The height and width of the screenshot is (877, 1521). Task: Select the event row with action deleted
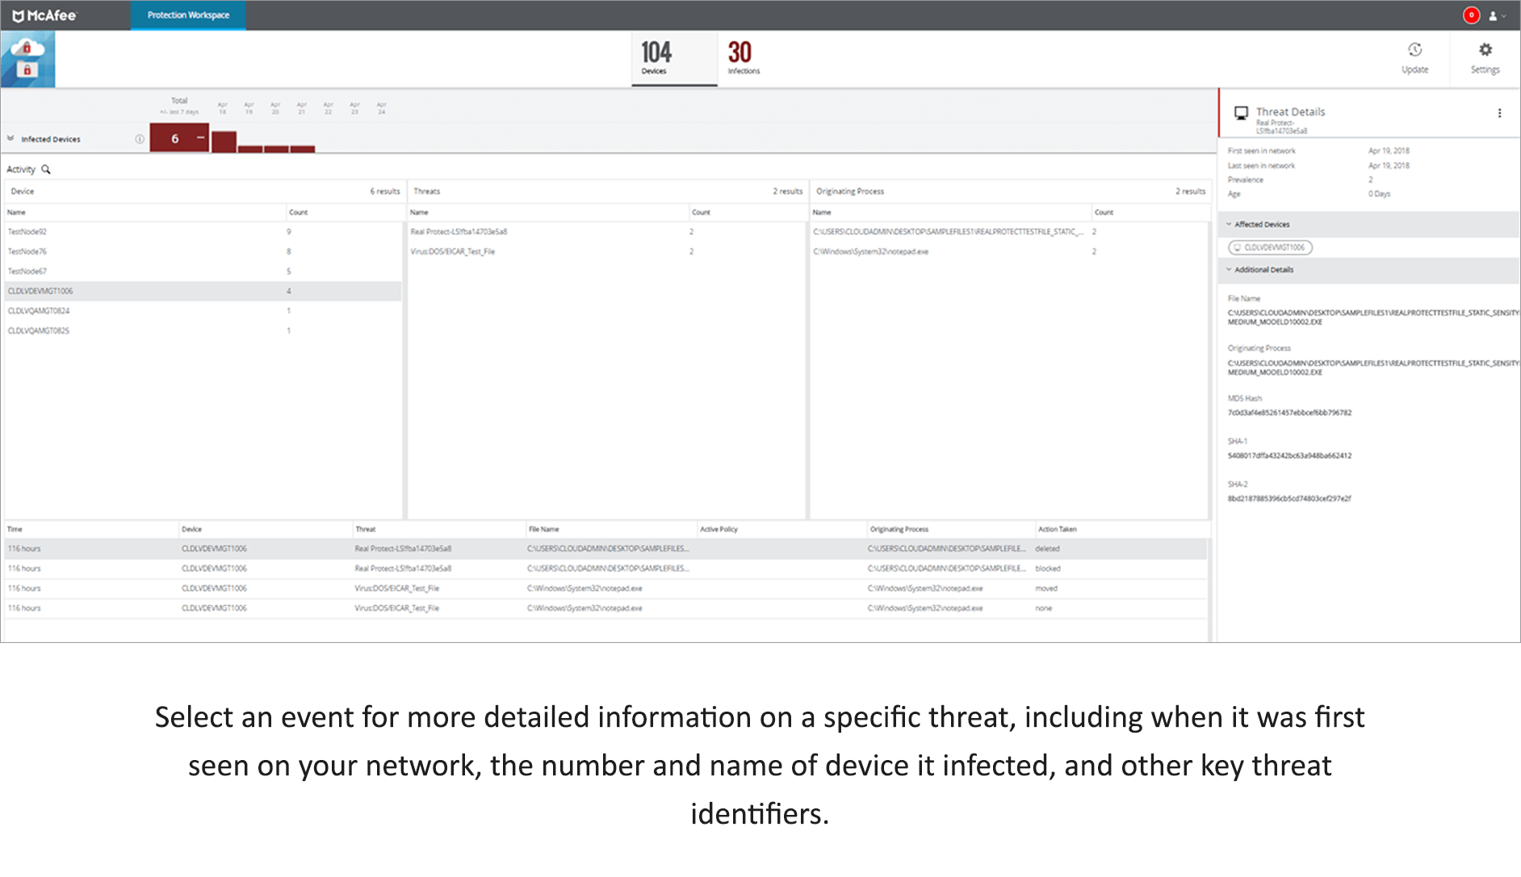605,549
